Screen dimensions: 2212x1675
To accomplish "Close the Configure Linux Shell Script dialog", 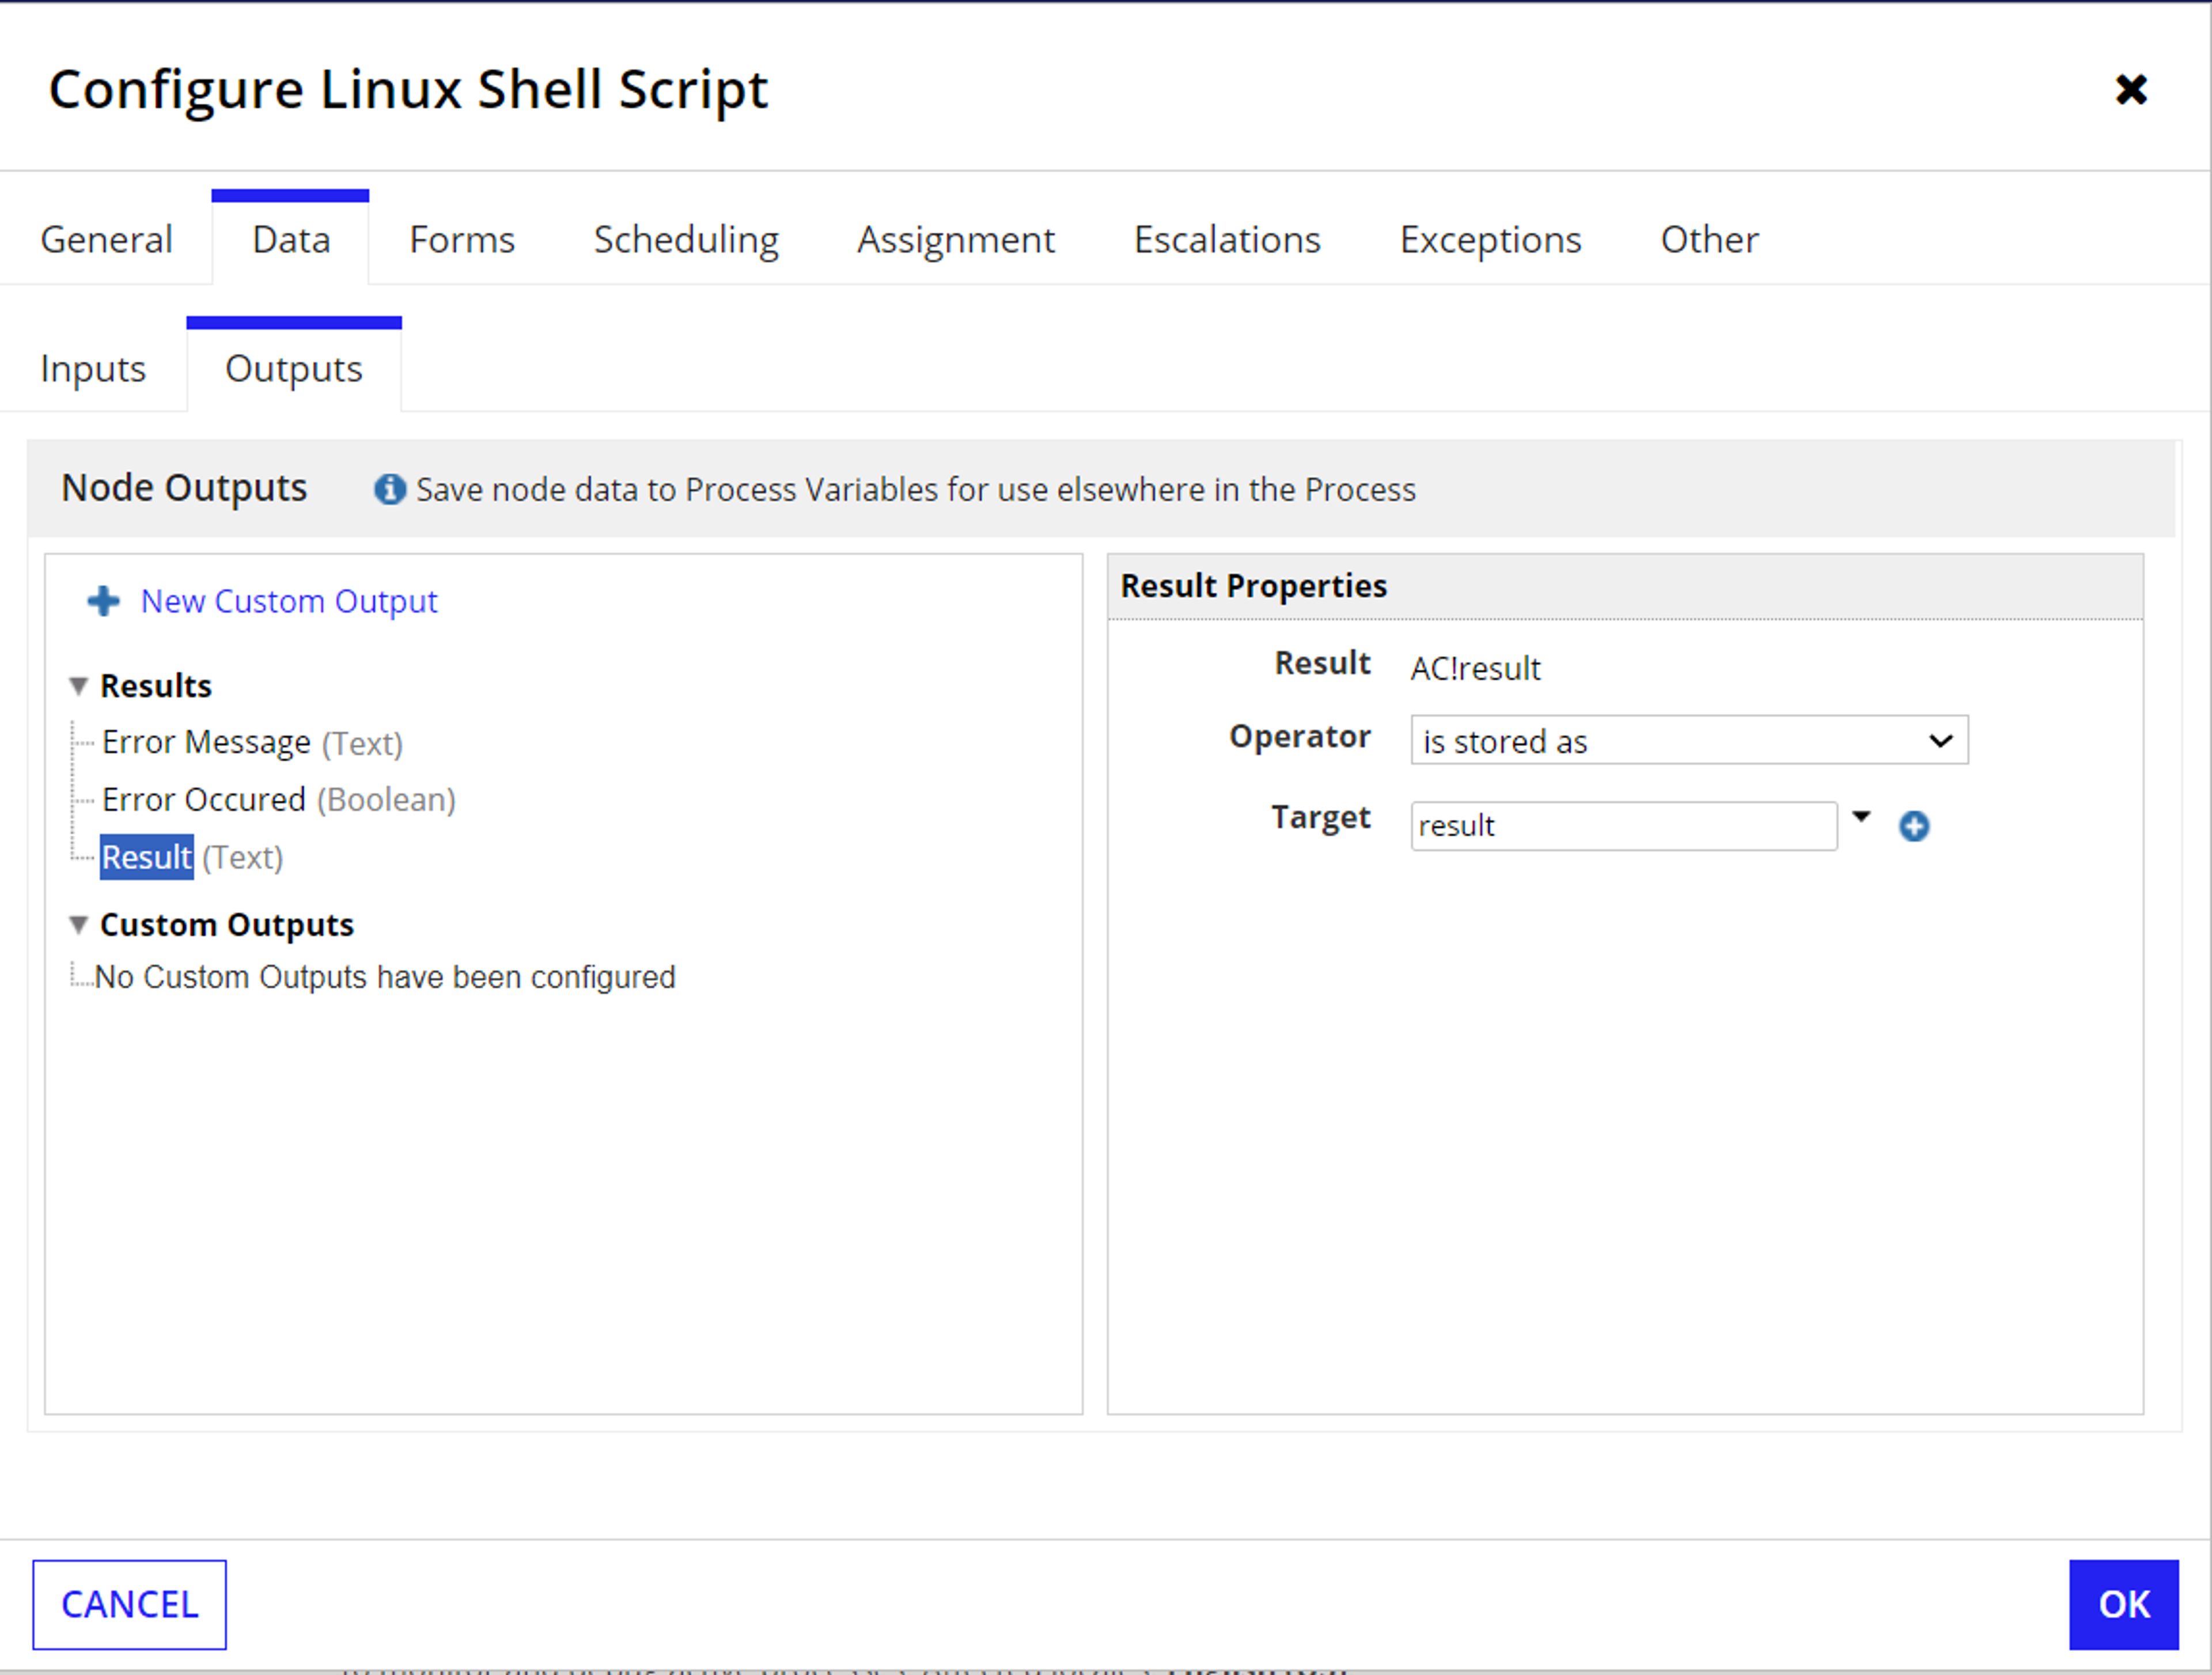I will pyautogui.click(x=2131, y=90).
